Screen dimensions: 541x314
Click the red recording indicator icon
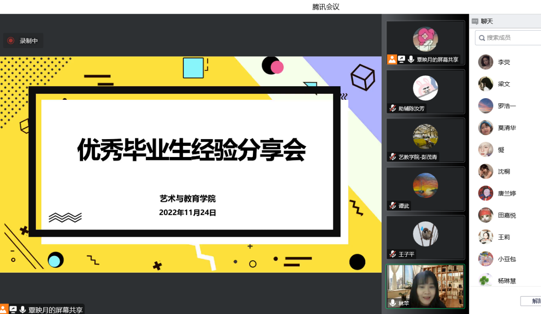(x=11, y=41)
